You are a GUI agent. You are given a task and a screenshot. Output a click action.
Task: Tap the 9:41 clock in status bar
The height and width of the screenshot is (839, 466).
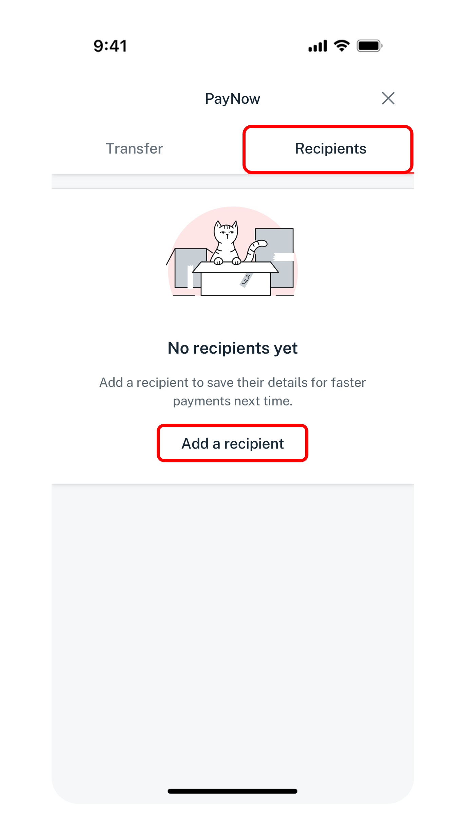pos(110,46)
